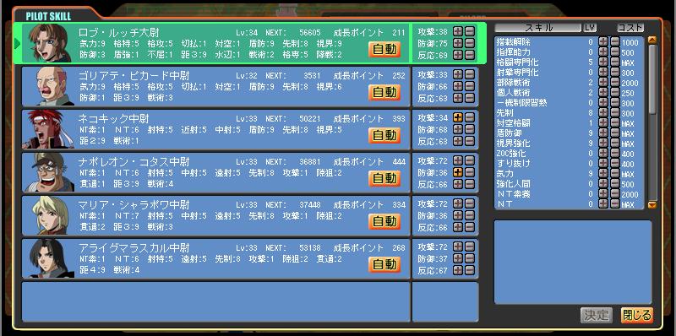This screenshot has width=676, height=336.
Task: Decrease 反応 stat for ロブ・ルッチ大尉
Action: pyautogui.click(x=469, y=55)
